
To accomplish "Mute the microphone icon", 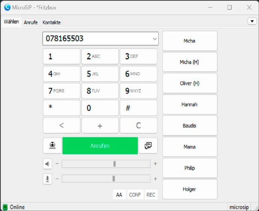I will pyautogui.click(x=48, y=179).
